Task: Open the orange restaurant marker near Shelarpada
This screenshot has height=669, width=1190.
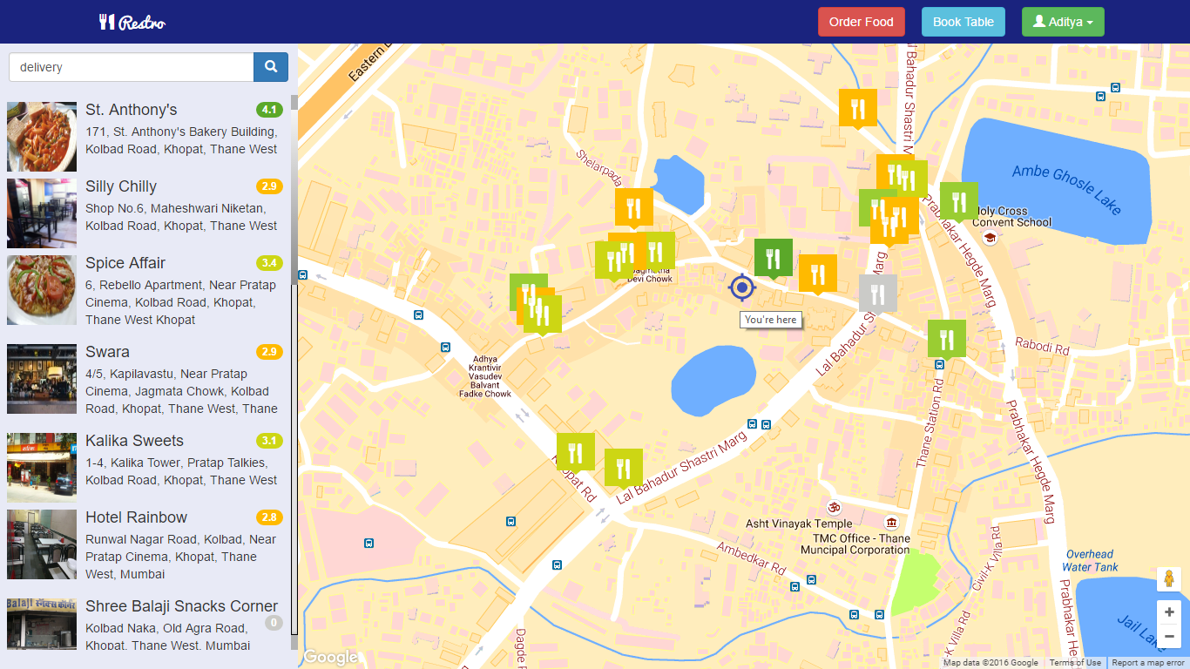Action: tap(634, 208)
